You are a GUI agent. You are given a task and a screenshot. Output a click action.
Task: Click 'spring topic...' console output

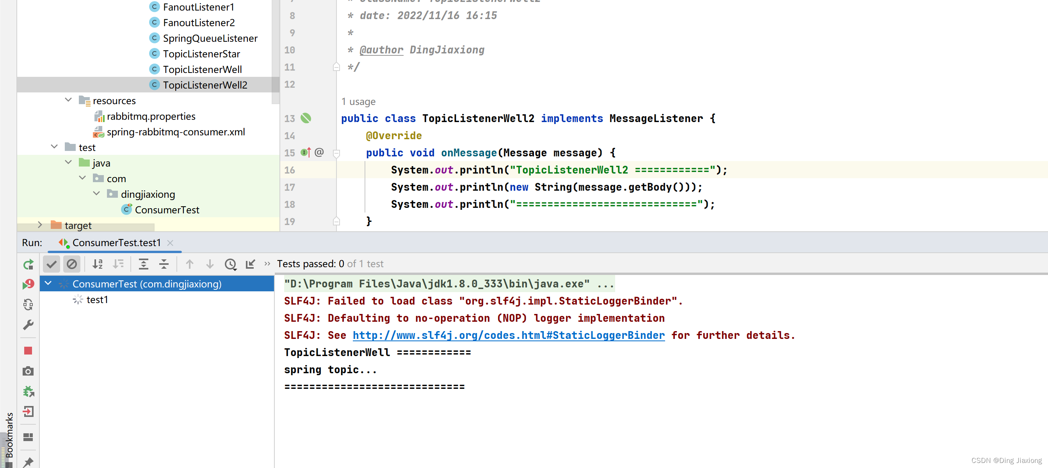pyautogui.click(x=330, y=370)
